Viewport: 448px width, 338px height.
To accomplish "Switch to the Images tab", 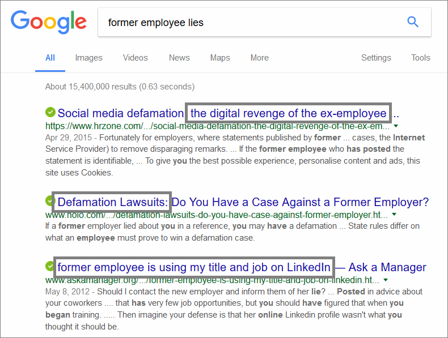I will click(x=88, y=58).
